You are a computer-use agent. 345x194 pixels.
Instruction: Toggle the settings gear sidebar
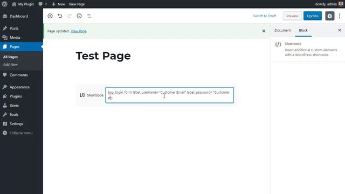[329, 16]
